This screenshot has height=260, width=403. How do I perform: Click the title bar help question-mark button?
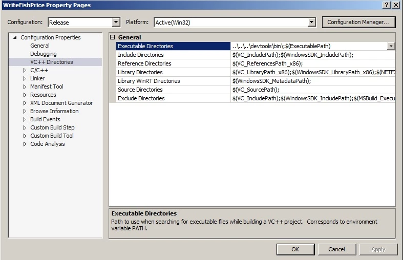tap(386, 5)
